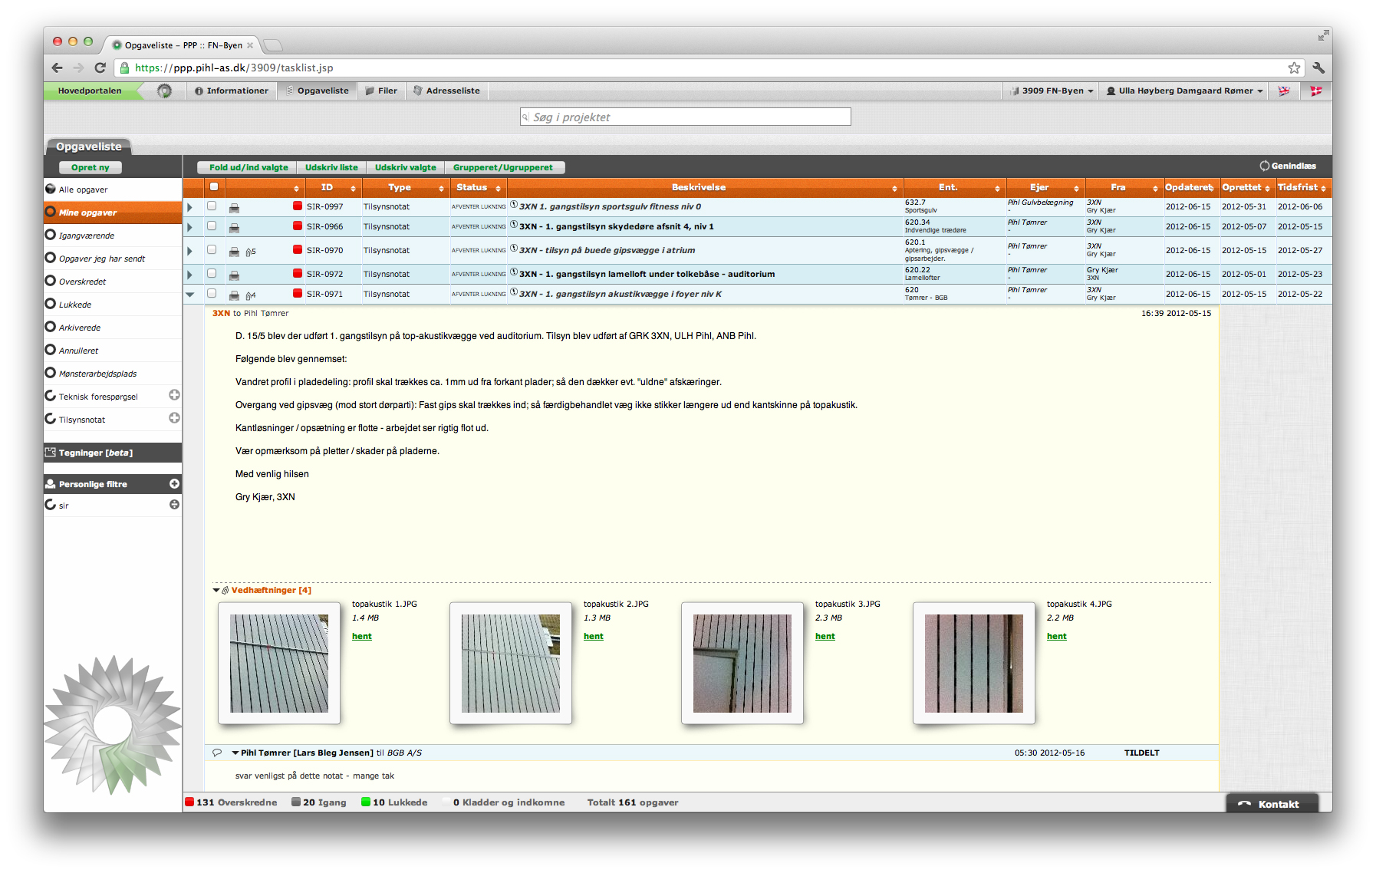Image resolution: width=1376 pixels, height=873 pixels.
Task: Open the Filer tab
Action: click(381, 91)
